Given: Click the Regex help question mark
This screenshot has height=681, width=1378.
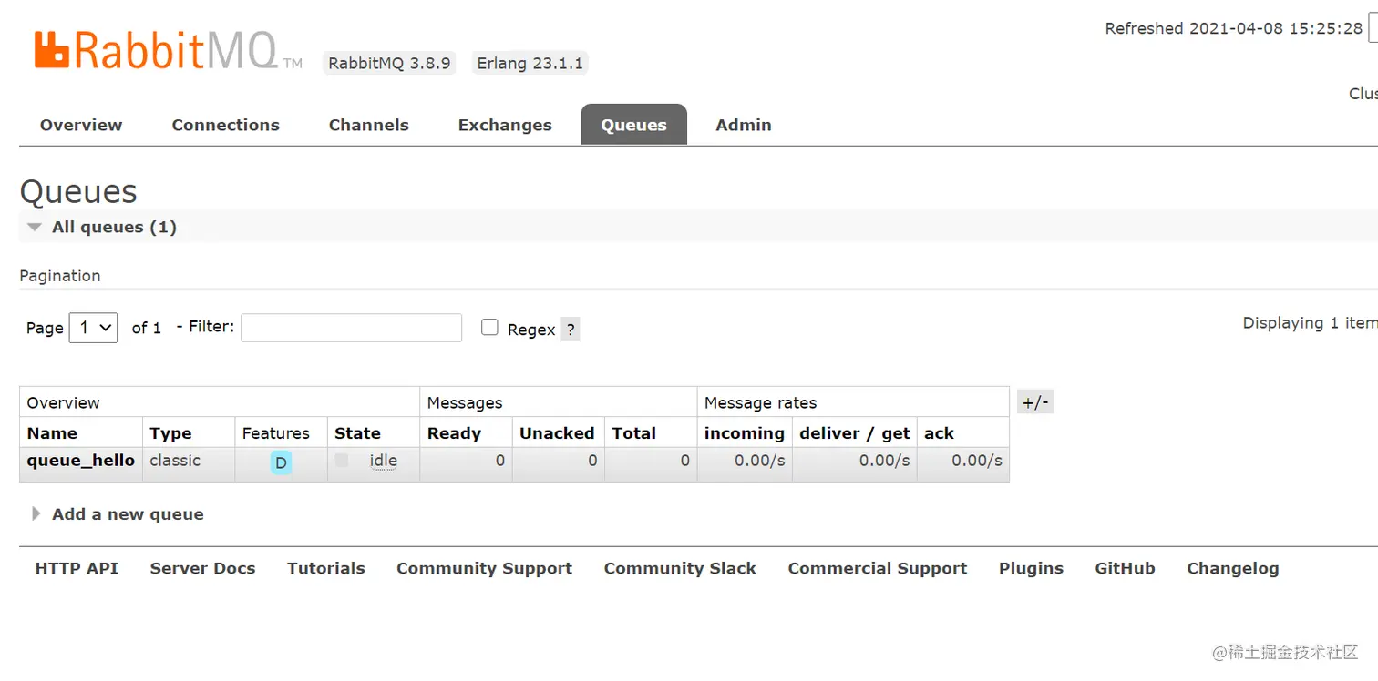Looking at the screenshot, I should 571,330.
